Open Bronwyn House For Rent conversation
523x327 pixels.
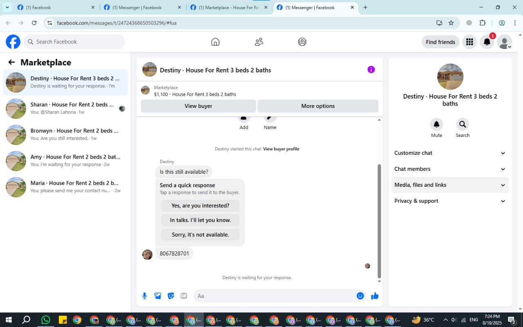(65, 134)
